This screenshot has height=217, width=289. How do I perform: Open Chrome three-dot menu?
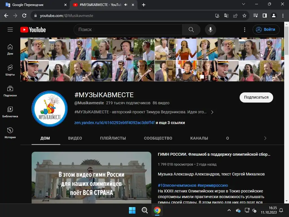pos(283,16)
